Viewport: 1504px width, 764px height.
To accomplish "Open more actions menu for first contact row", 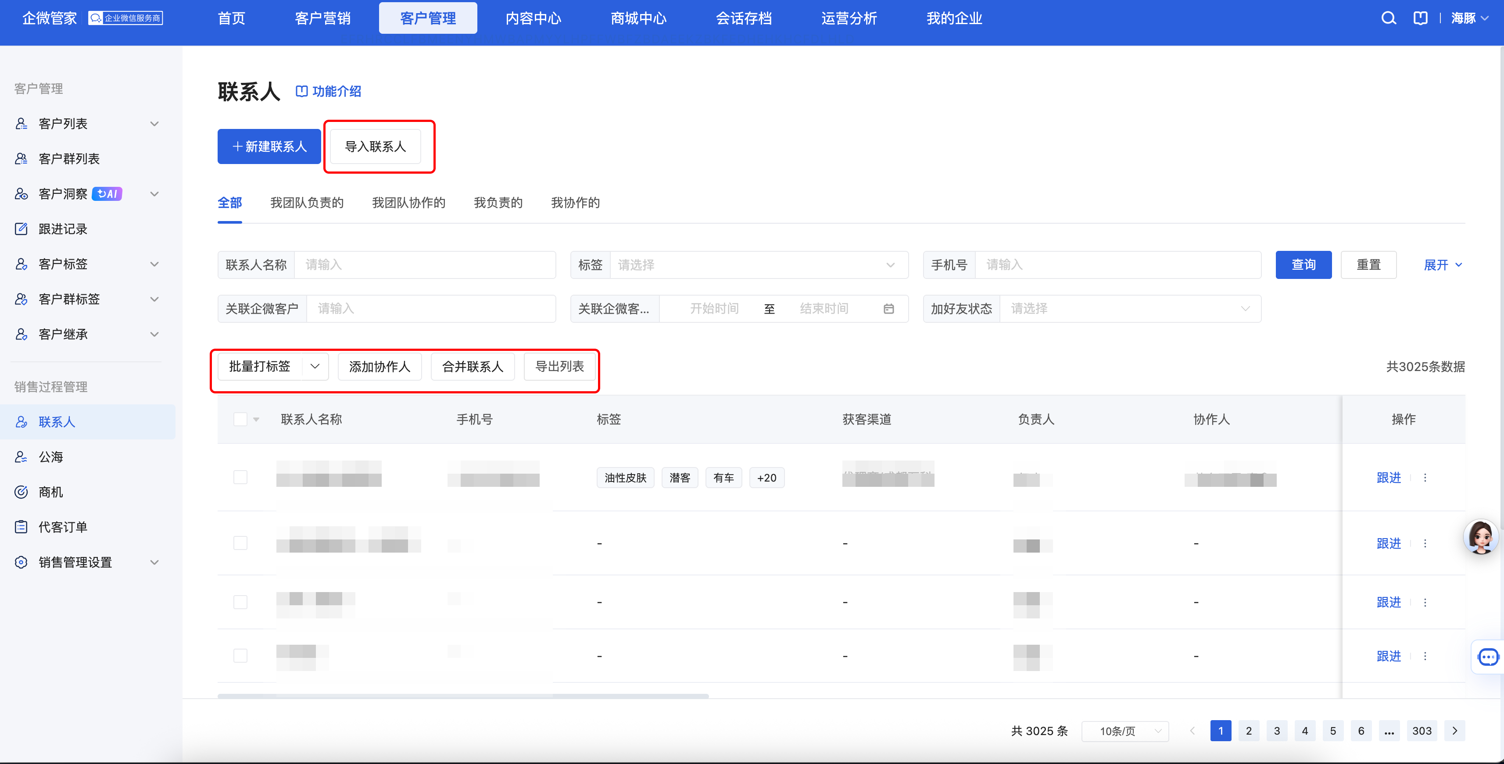I will [x=1425, y=478].
